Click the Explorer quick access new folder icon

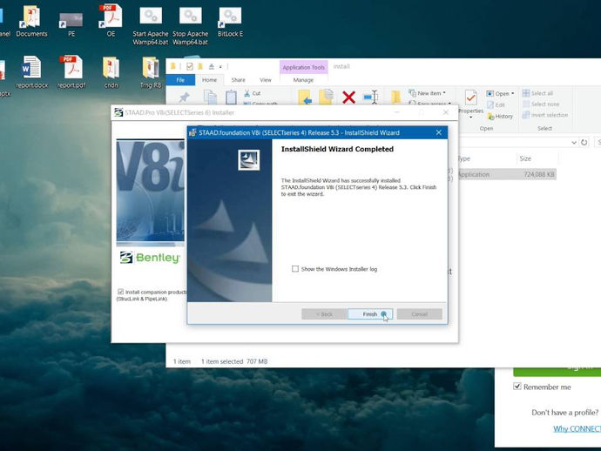[x=200, y=67]
